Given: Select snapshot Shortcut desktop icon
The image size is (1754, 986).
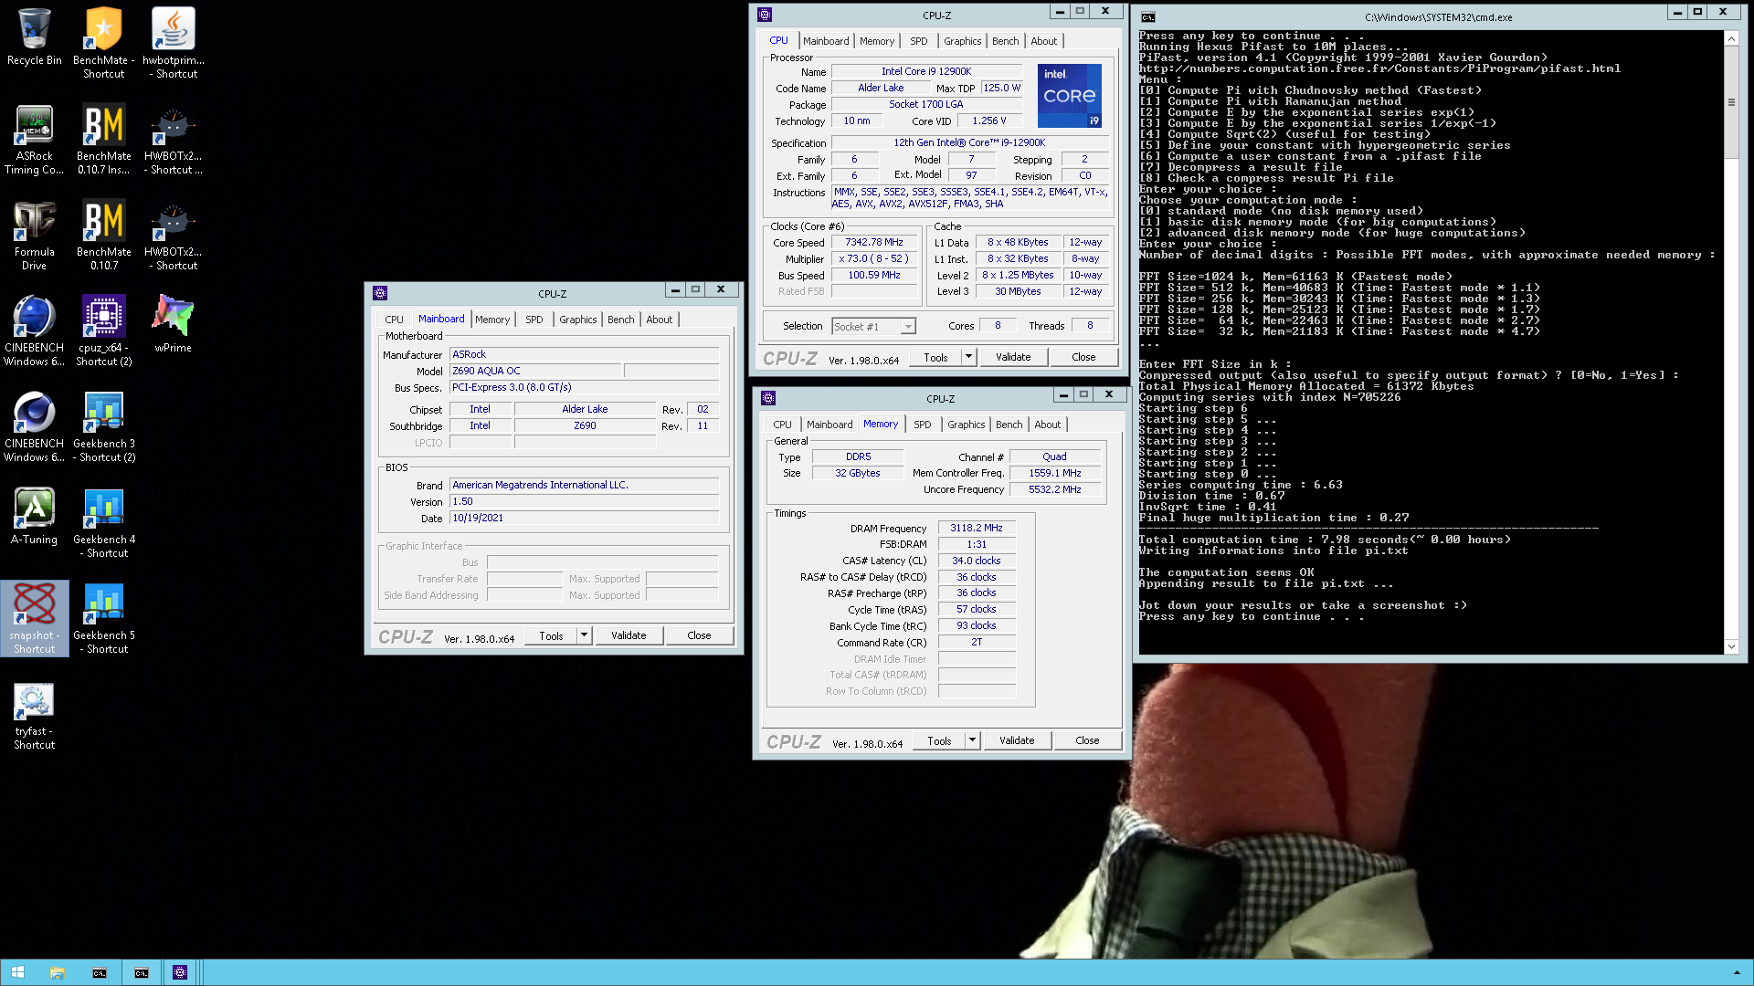Looking at the screenshot, I should pos(34,618).
